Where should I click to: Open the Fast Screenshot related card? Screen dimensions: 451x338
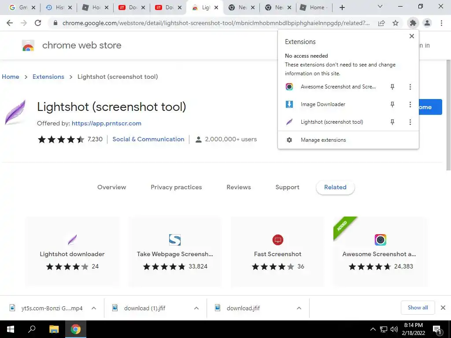(277, 251)
